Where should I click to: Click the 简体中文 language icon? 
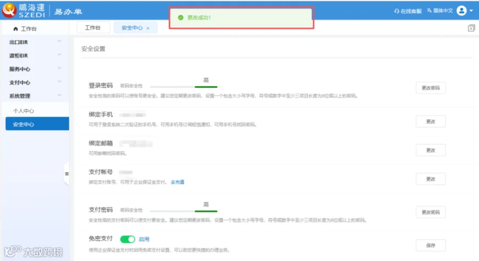[429, 11]
